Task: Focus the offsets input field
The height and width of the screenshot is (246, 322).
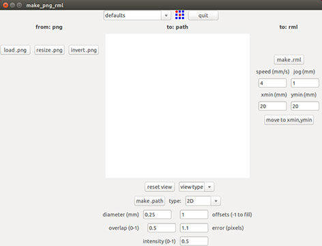Action: click(x=194, y=215)
